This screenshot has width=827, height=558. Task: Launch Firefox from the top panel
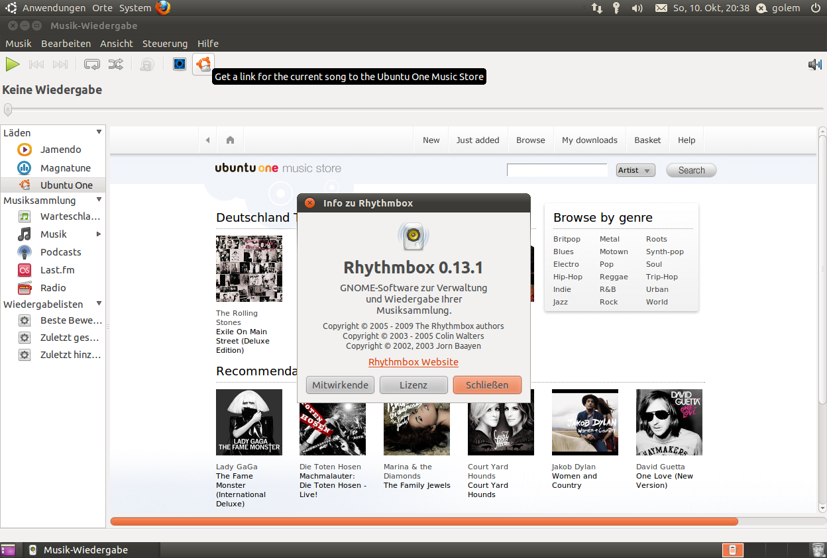[x=163, y=8]
